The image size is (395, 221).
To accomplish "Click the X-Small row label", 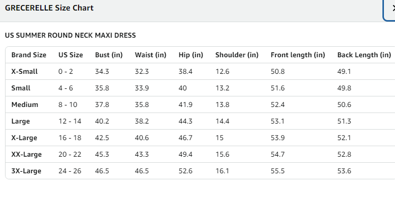I will [25, 71].
